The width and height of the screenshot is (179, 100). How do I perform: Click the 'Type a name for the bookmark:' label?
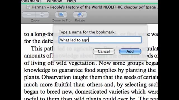click(87, 32)
